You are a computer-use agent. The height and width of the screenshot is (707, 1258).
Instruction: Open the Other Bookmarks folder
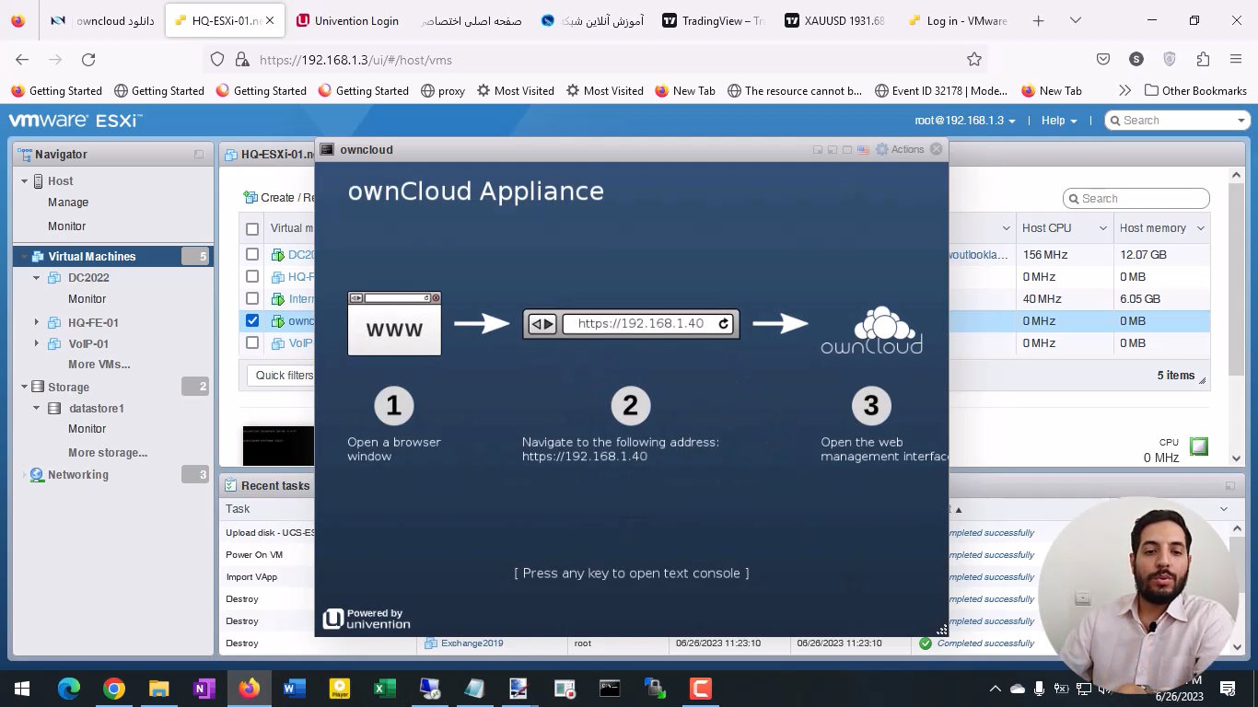1195,91
